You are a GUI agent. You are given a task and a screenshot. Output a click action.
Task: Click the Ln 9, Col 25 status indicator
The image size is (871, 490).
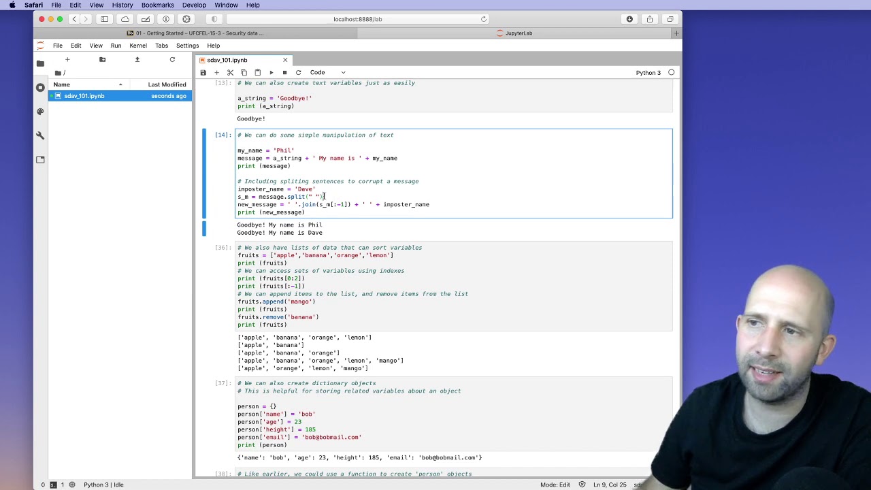(609, 485)
